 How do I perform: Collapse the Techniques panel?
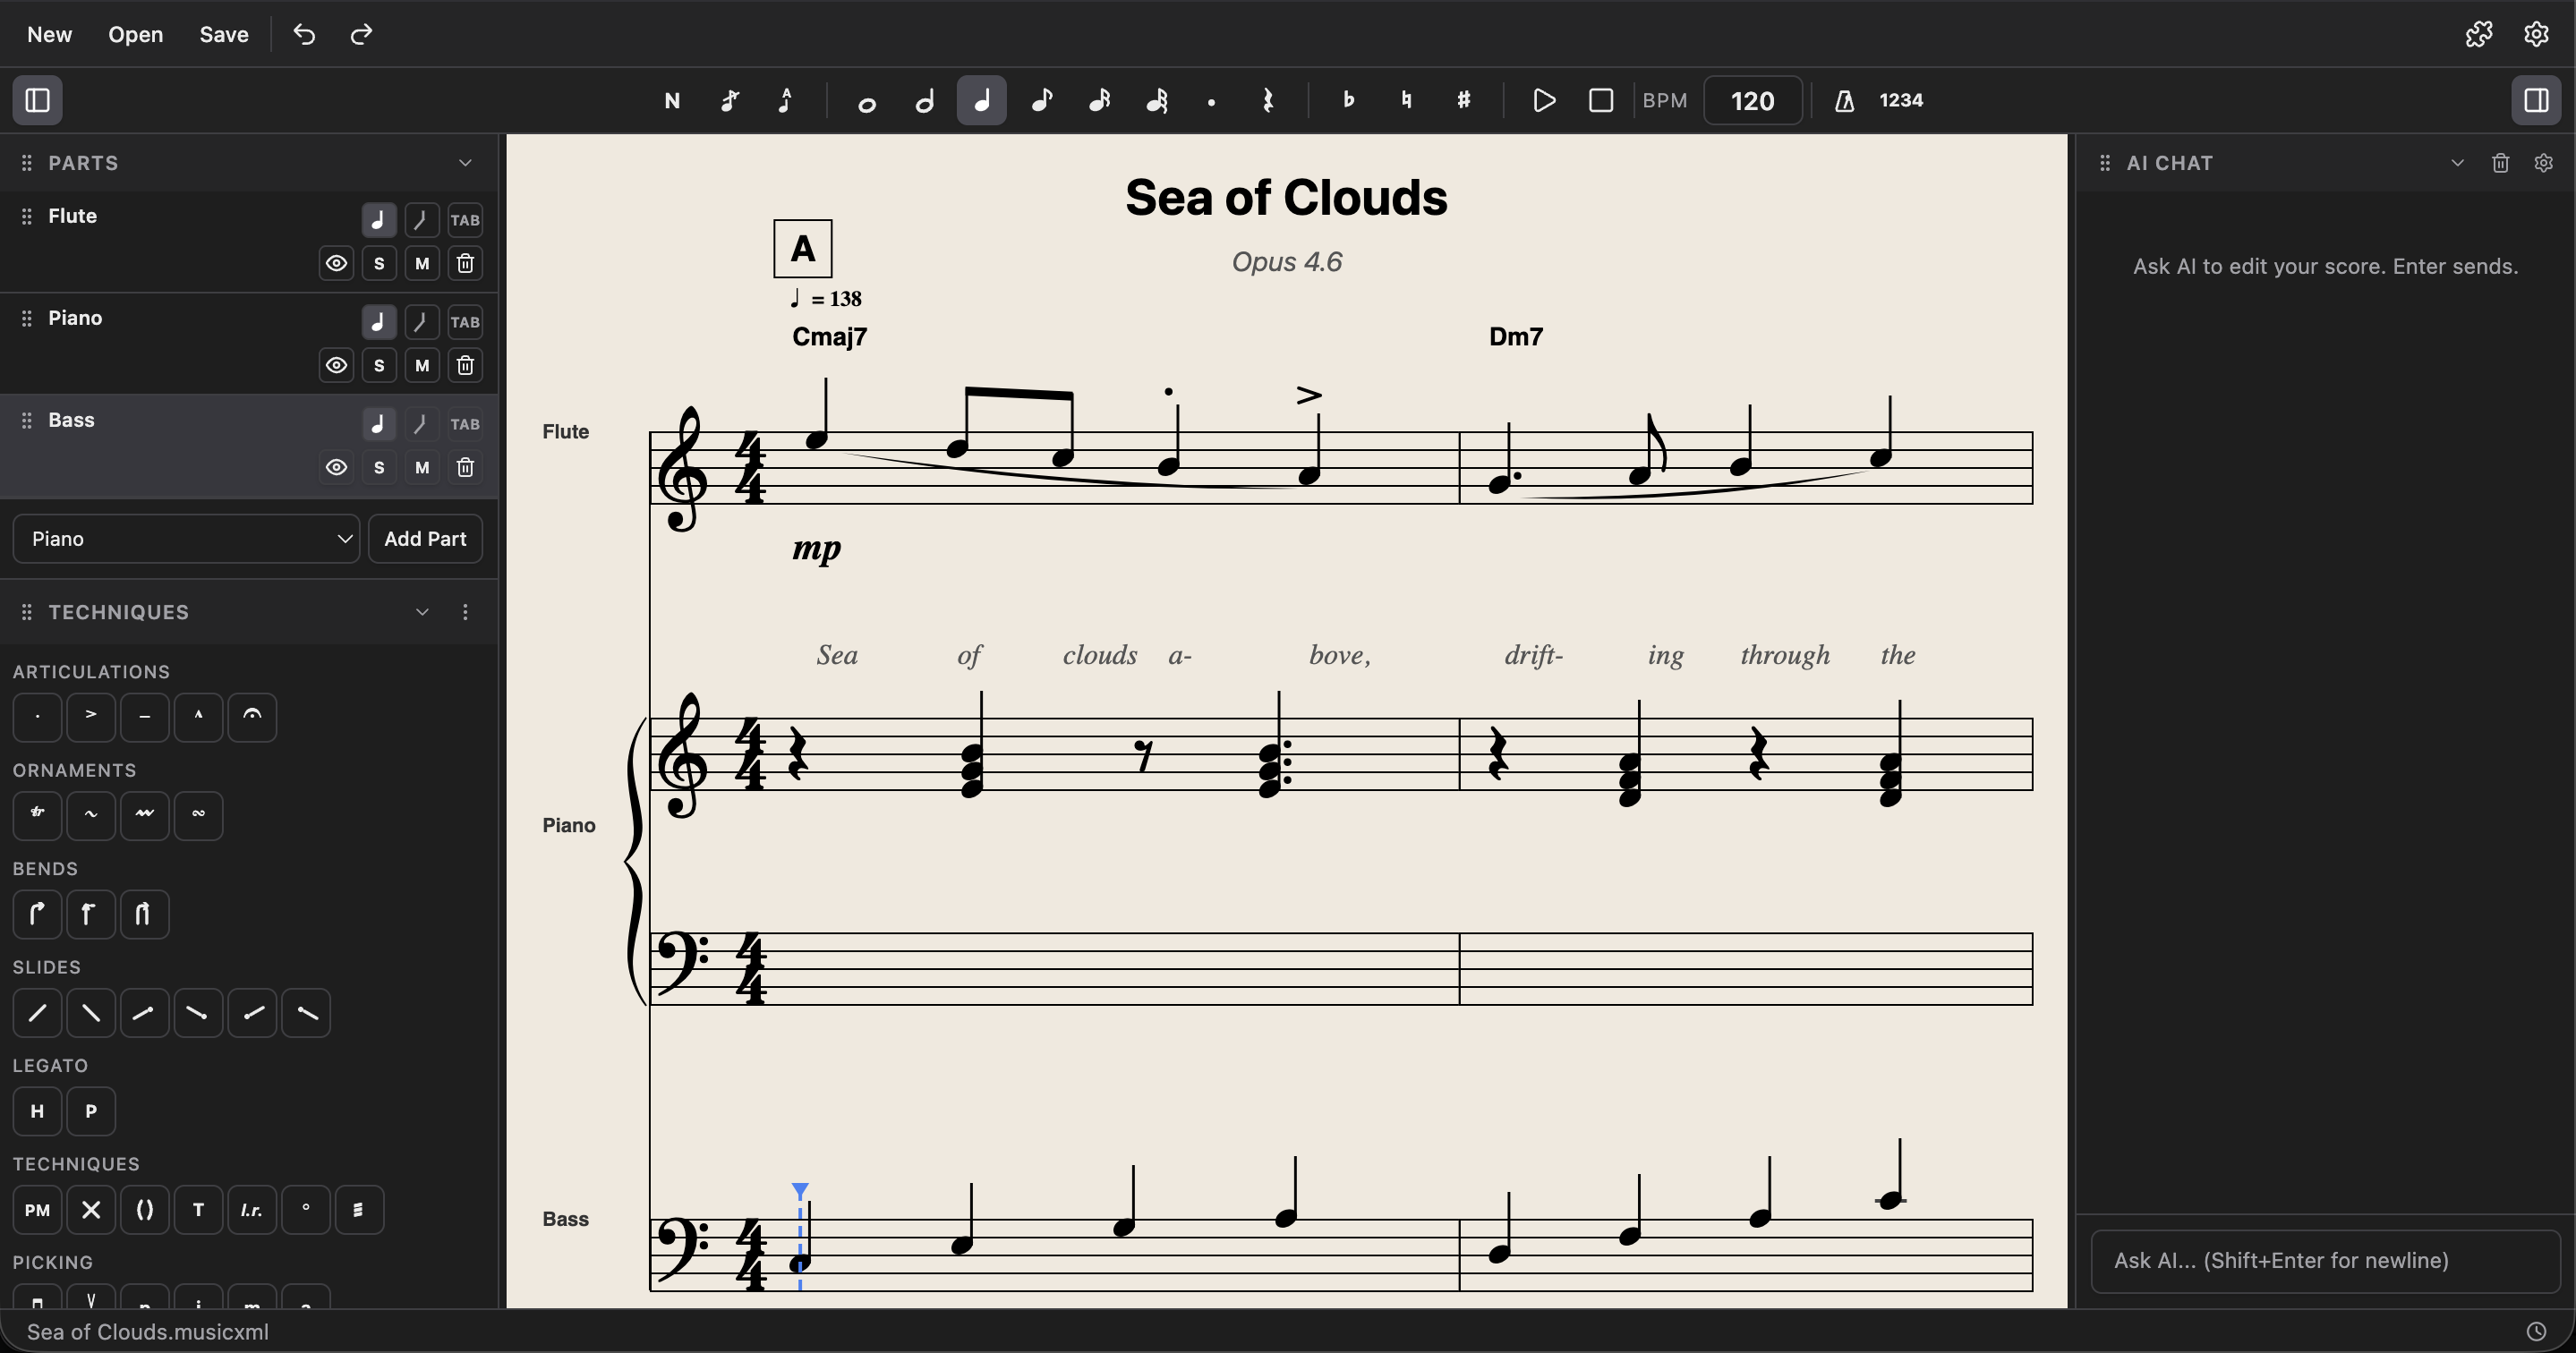(422, 611)
